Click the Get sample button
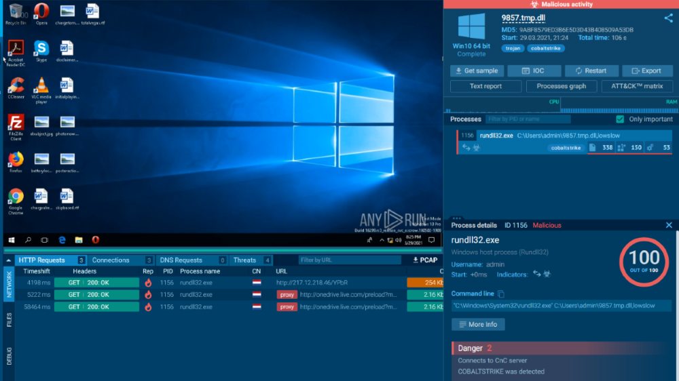The width and height of the screenshot is (679, 381). [x=477, y=71]
